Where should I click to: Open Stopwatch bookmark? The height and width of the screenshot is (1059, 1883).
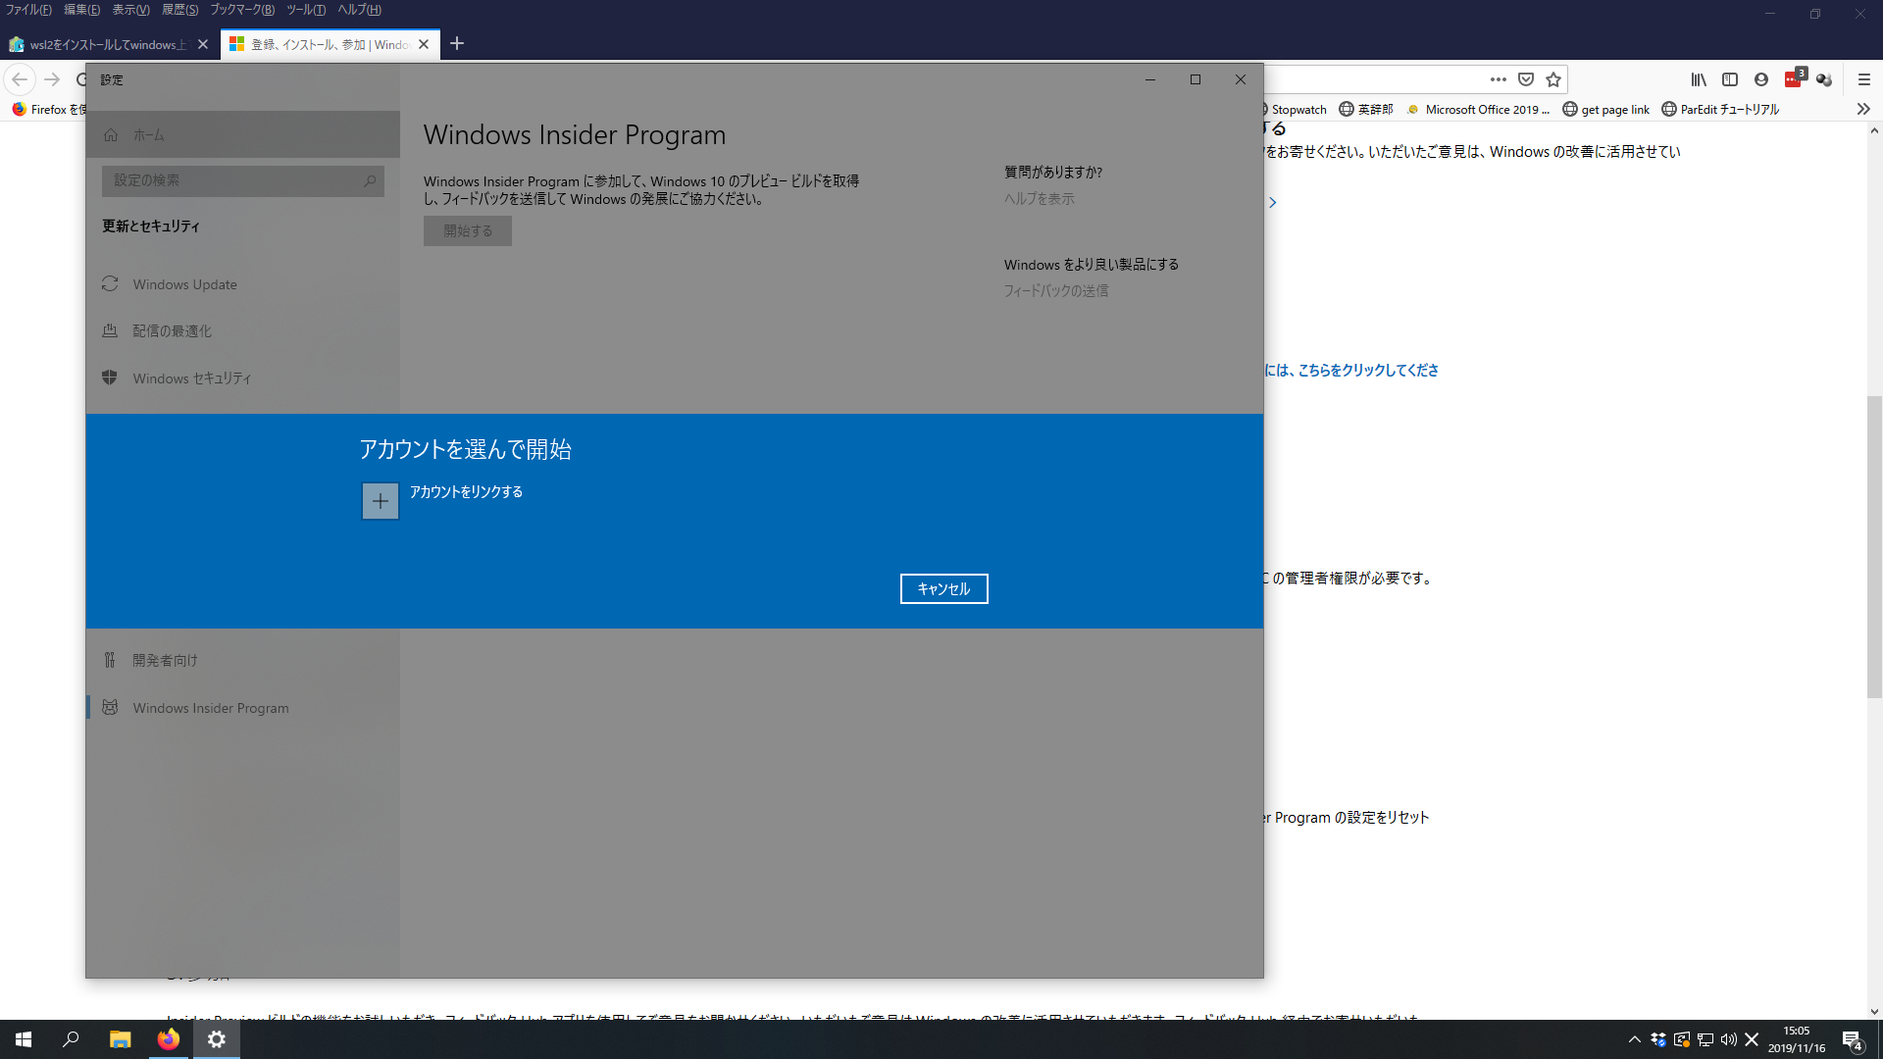pyautogui.click(x=1298, y=109)
